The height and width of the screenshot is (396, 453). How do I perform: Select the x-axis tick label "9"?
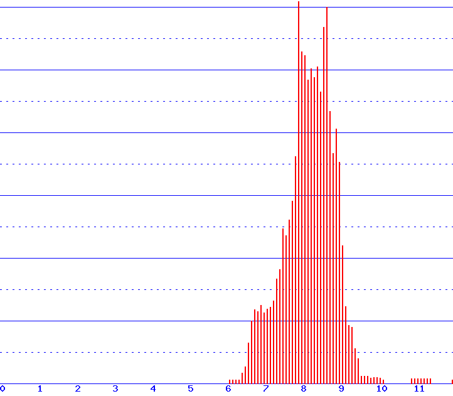pos(341,388)
